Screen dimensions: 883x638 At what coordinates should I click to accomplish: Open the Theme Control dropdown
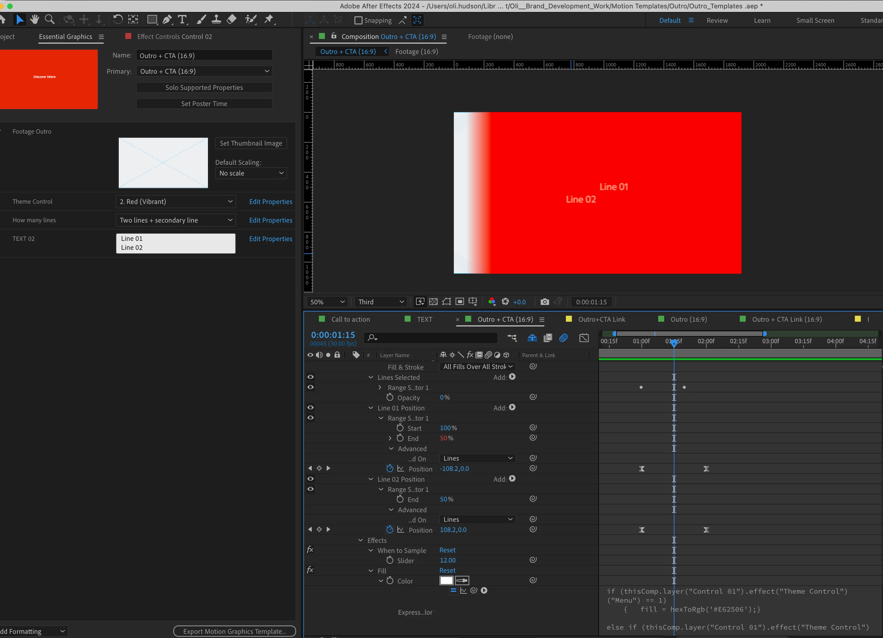(x=176, y=202)
